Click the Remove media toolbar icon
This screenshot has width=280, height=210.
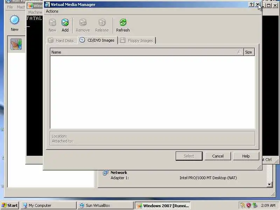pos(83,25)
